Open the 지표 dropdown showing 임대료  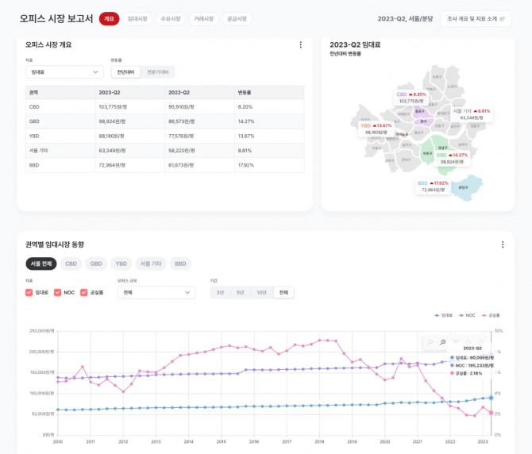pyautogui.click(x=64, y=72)
